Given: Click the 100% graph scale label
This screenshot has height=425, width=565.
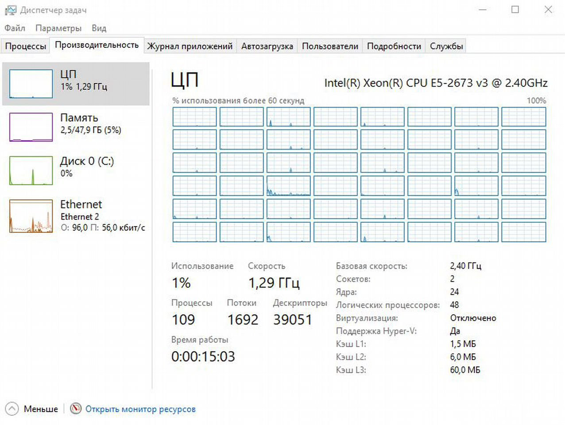Looking at the screenshot, I should point(536,100).
